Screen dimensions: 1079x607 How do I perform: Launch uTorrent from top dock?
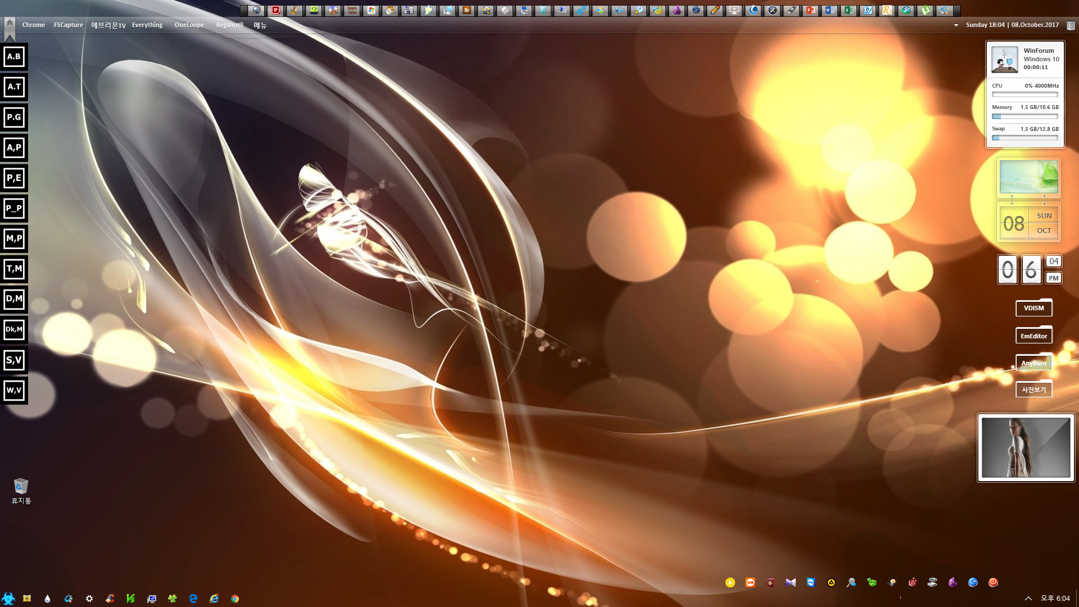pyautogui.click(x=925, y=10)
